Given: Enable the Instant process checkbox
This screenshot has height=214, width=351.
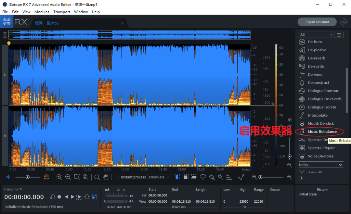Looking at the screenshot, I should [x=117, y=177].
